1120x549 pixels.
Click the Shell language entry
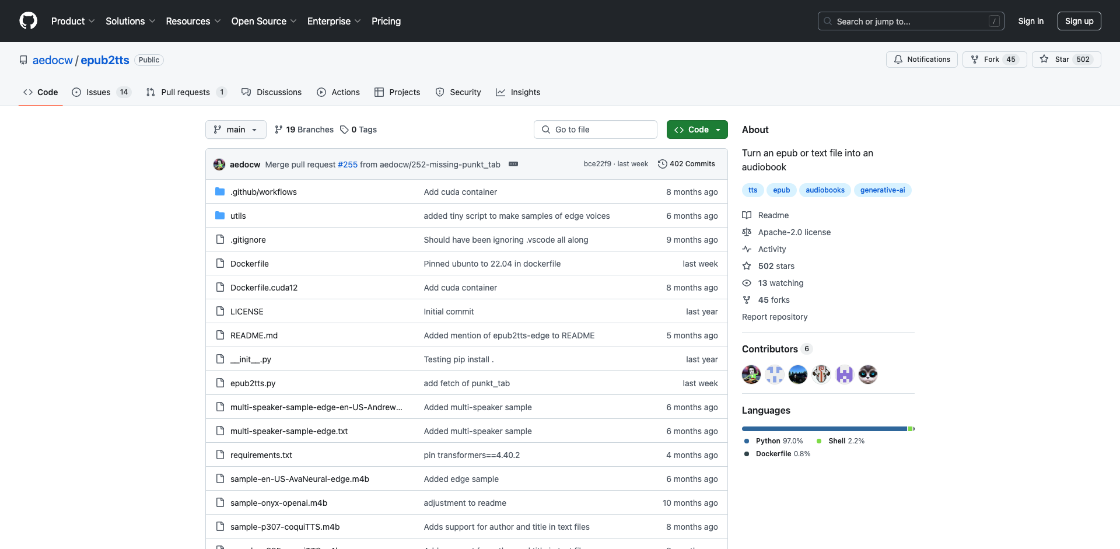point(841,441)
